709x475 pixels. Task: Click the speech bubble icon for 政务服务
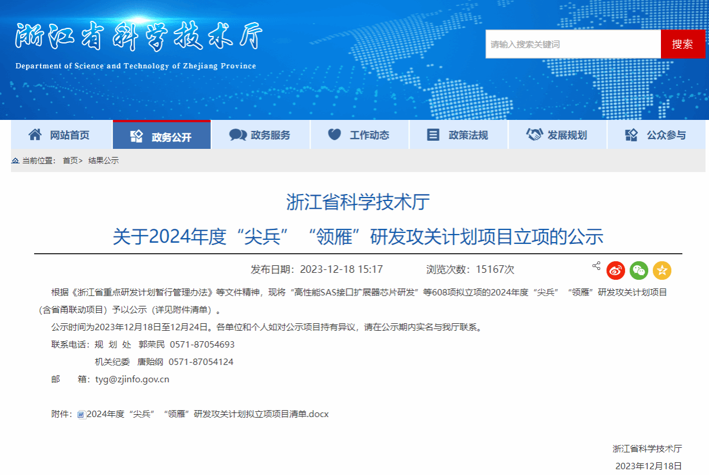pyautogui.click(x=237, y=135)
